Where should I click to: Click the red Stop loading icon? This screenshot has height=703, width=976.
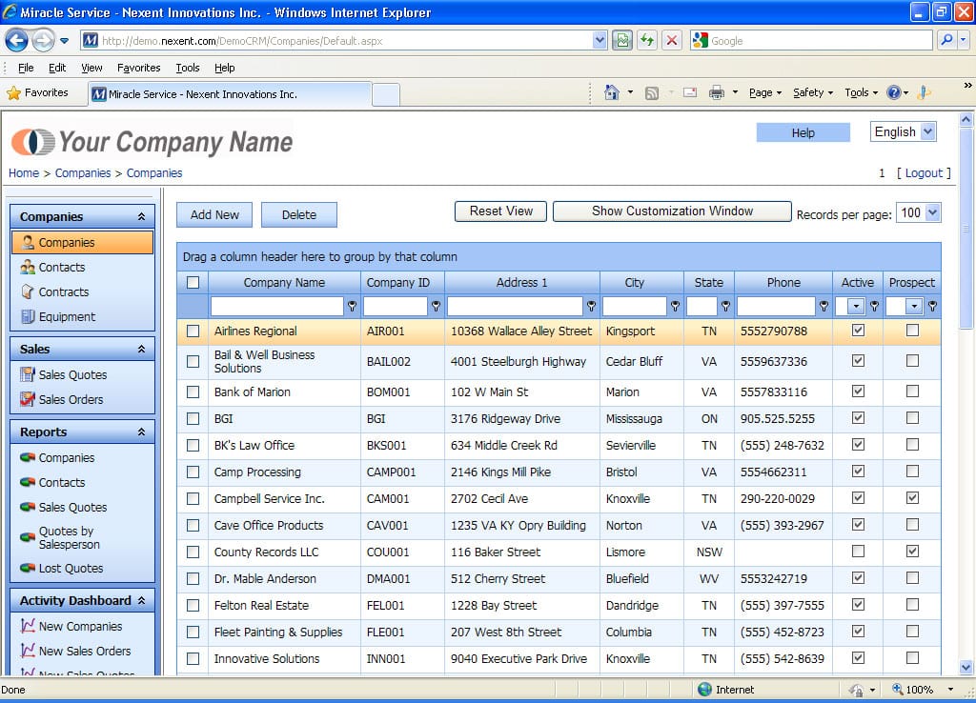point(672,40)
